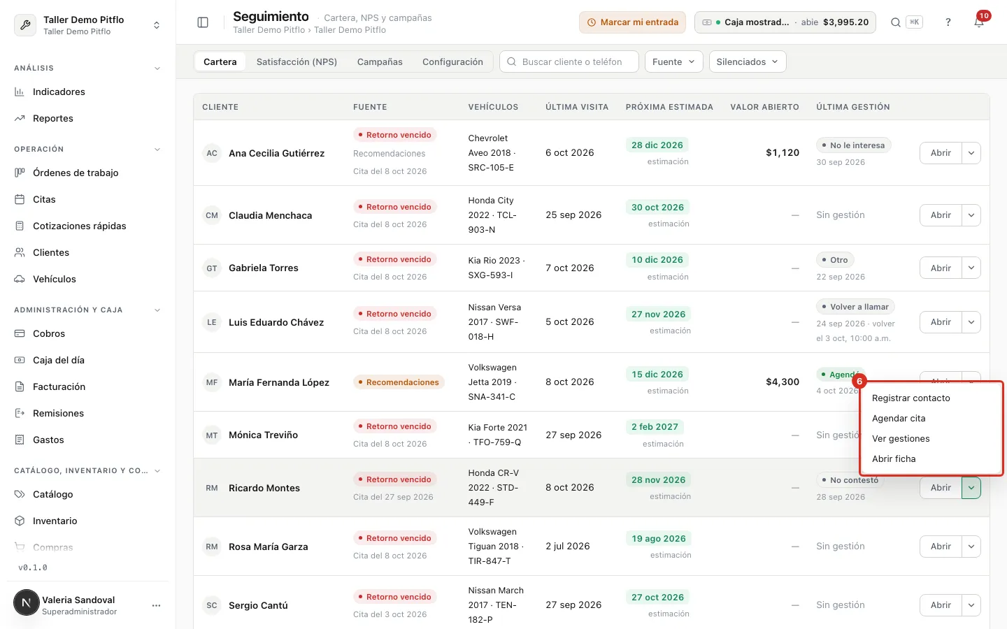Screen dimensions: 1007x629
Task: Collapse the Operación sidebar section
Action: [x=157, y=150]
